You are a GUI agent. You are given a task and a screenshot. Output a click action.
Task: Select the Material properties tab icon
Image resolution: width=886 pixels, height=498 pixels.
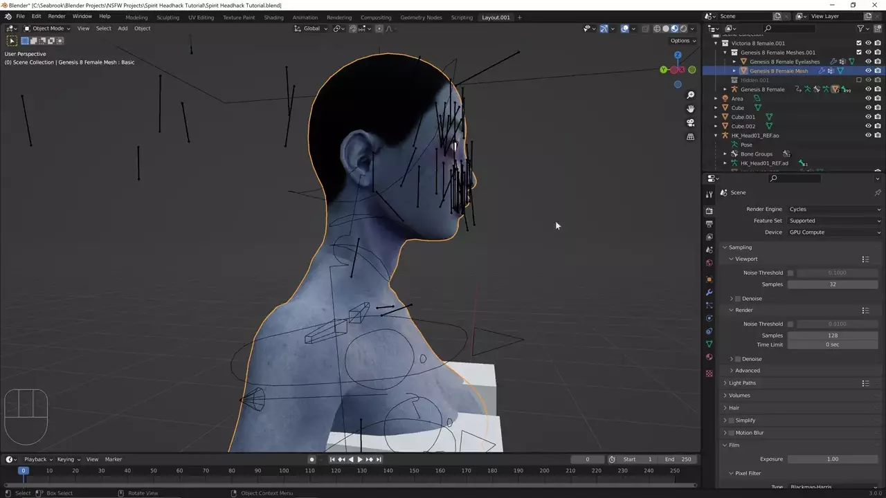pos(709,357)
